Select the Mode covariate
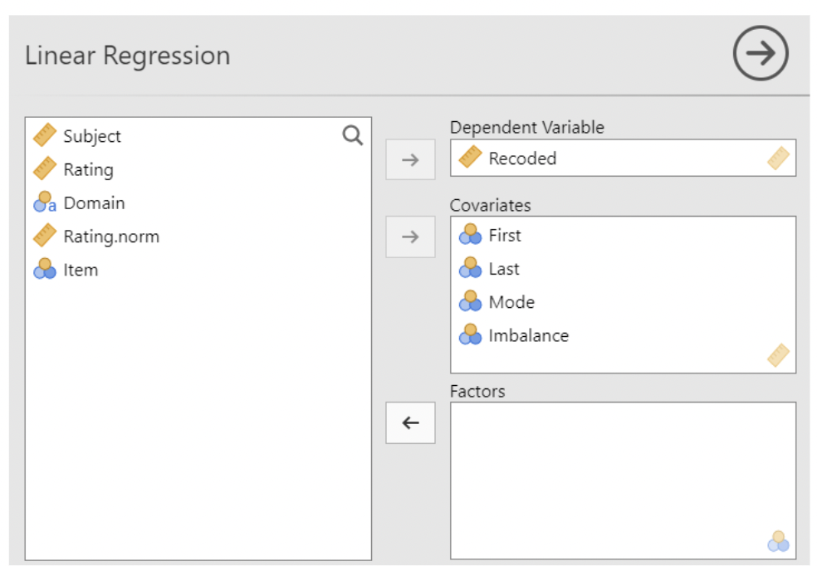Screen dimensions: 817x566 click(x=511, y=302)
